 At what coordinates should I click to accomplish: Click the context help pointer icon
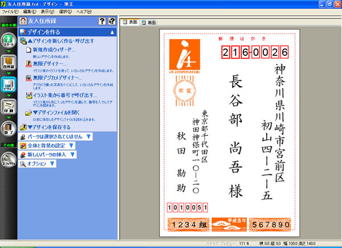pos(112,22)
